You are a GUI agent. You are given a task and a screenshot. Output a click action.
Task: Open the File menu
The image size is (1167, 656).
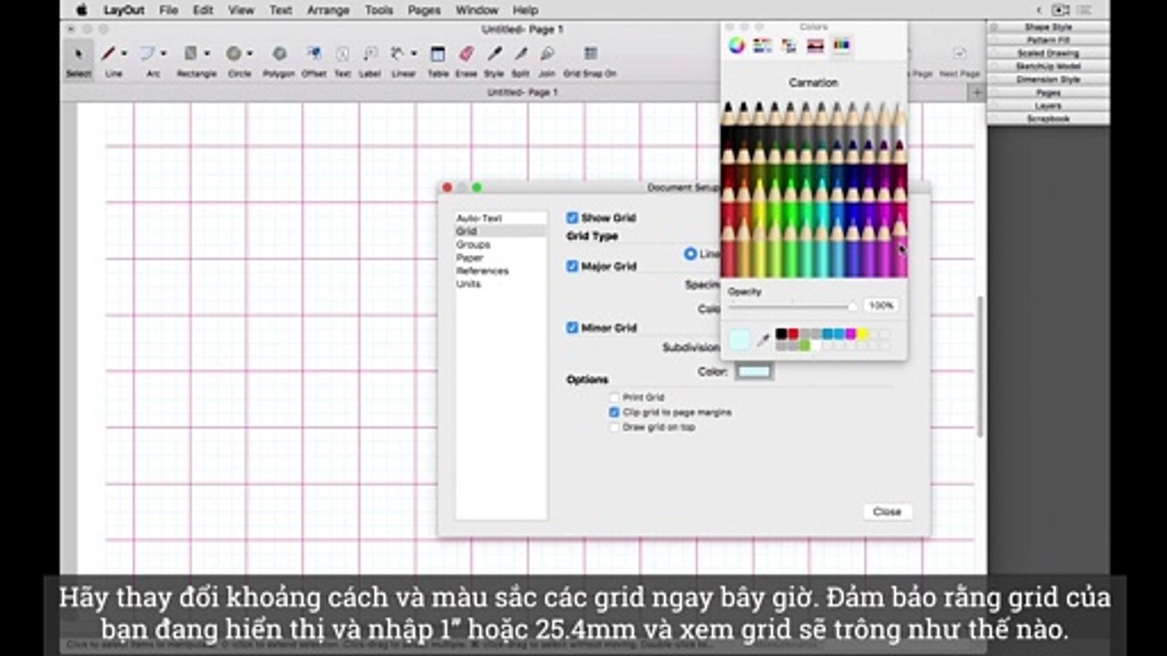[169, 10]
